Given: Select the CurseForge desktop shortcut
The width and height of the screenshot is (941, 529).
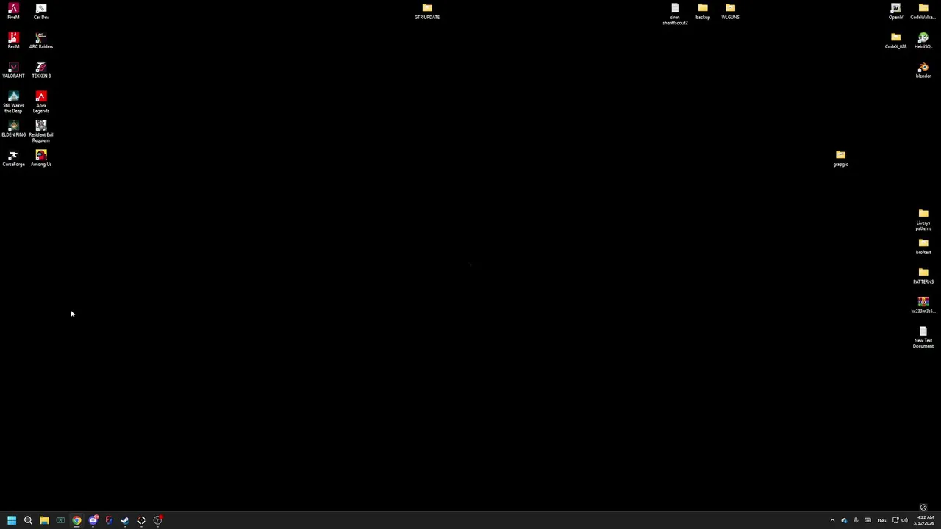Looking at the screenshot, I should 13,158.
